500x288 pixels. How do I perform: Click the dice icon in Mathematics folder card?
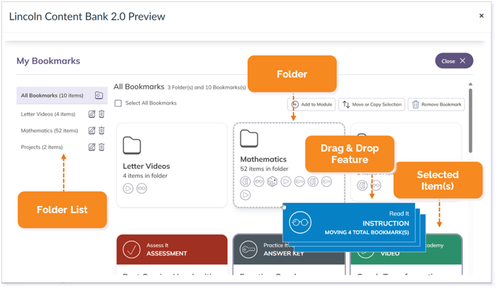tap(272, 182)
